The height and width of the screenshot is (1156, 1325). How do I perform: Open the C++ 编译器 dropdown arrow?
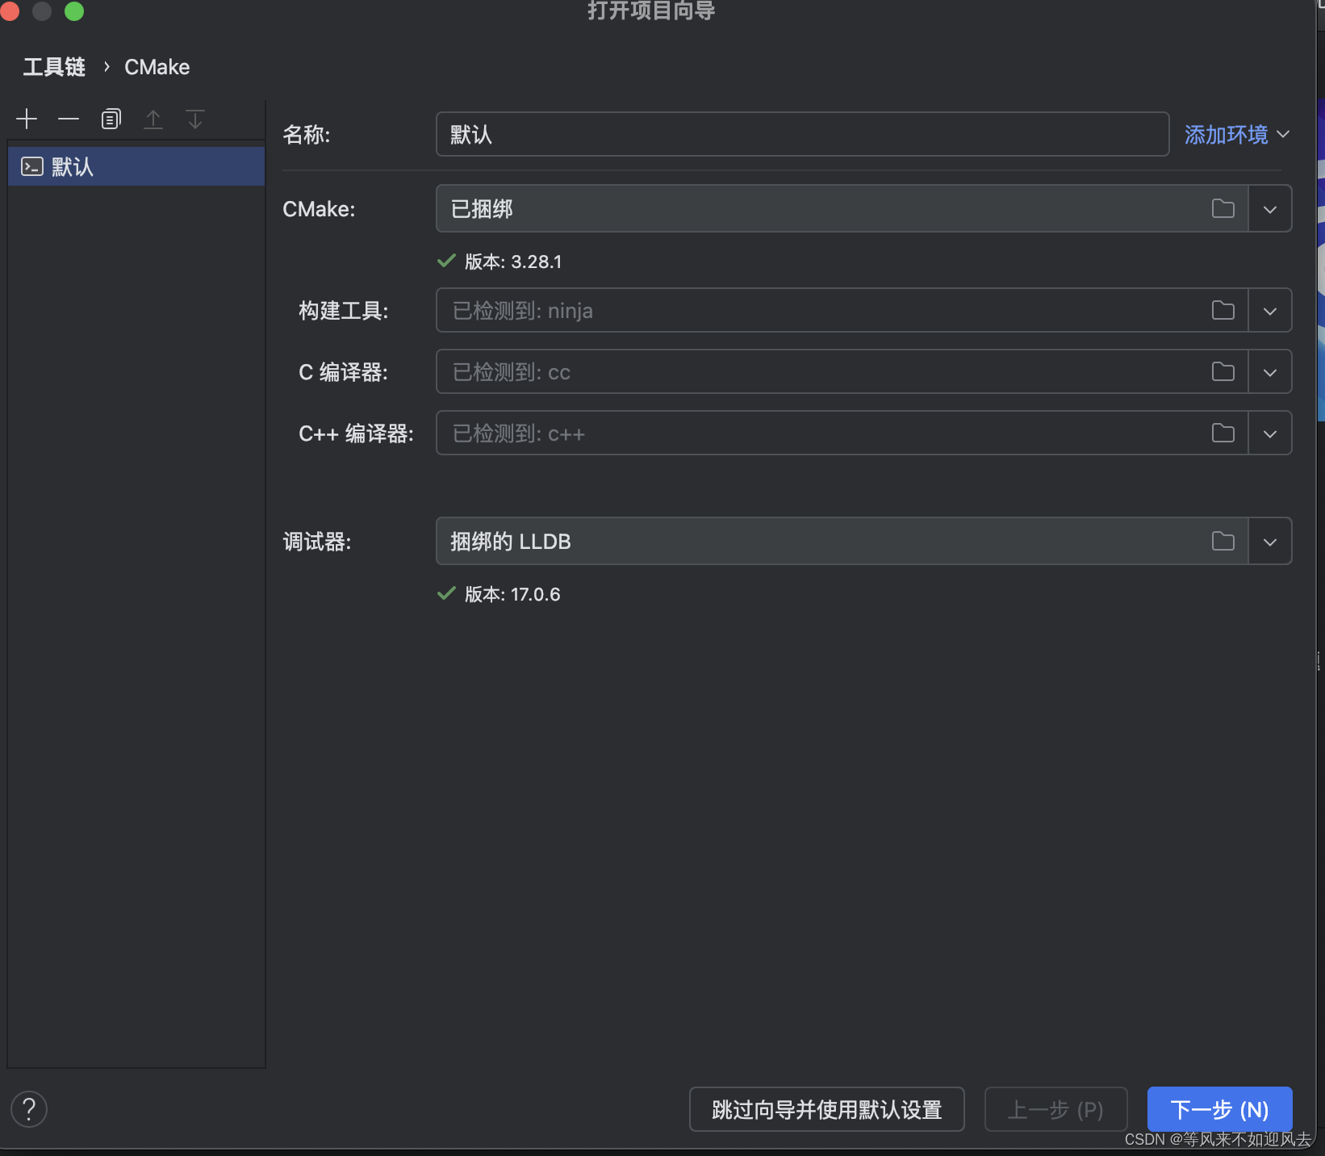coord(1270,433)
